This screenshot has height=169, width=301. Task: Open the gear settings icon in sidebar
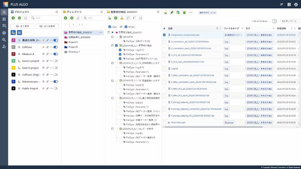[x=4, y=40]
